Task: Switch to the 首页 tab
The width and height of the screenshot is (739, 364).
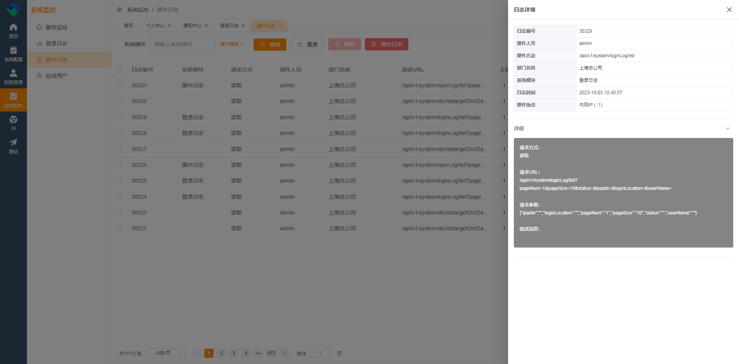Action: (x=129, y=26)
